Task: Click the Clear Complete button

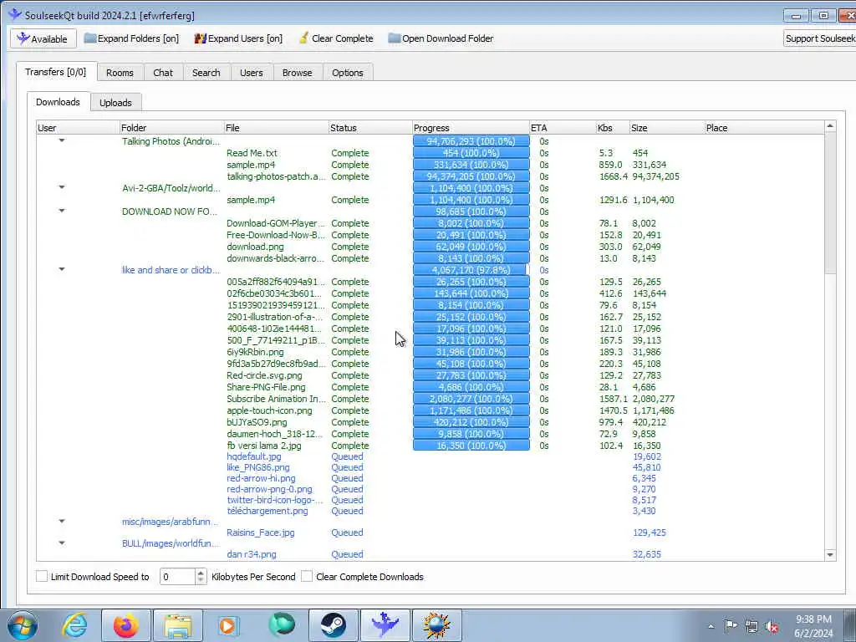Action: (336, 38)
